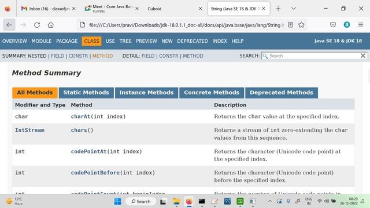Open weather widget showing 15°C Haze
Screen dimensions: 370x208
(x=14, y=201)
